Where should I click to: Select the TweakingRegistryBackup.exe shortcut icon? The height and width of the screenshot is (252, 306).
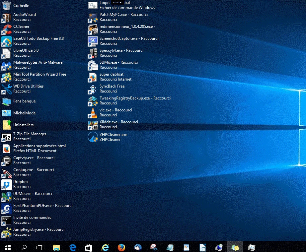point(93,101)
